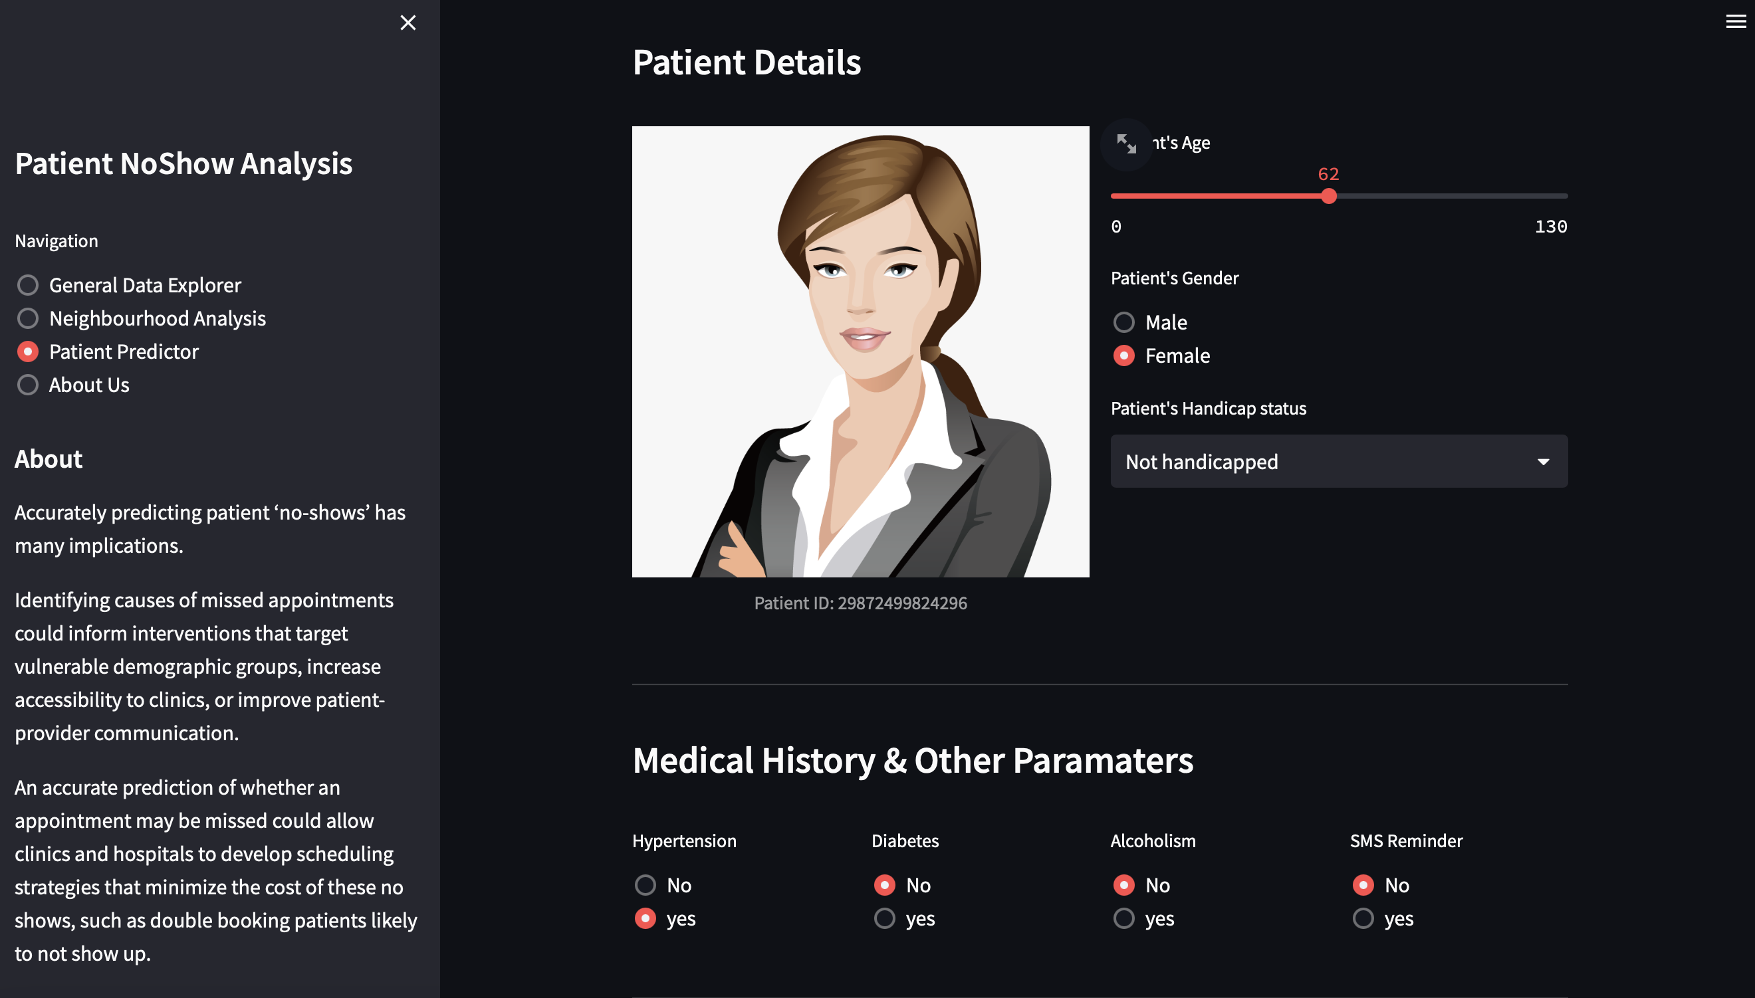Image resolution: width=1755 pixels, height=998 pixels.
Task: Set SMS Reminder to No
Action: (x=1363, y=885)
